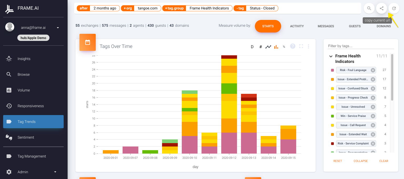This screenshot has width=404, height=179.
Task: Click the orange calendar icon on chart
Action: [88, 42]
